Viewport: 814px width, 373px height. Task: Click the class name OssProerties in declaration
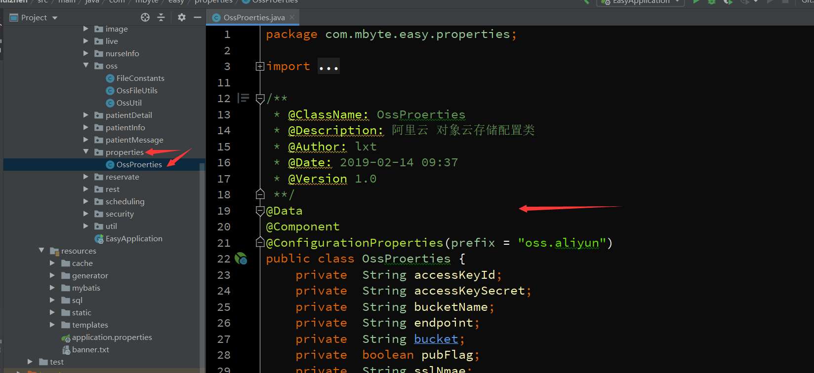[406, 259]
